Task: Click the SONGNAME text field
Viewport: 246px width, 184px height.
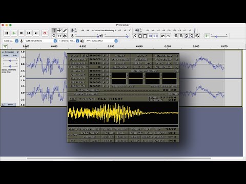Action: 132,90
